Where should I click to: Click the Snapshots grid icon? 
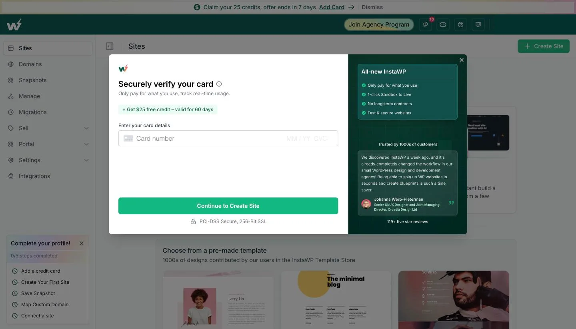11,80
